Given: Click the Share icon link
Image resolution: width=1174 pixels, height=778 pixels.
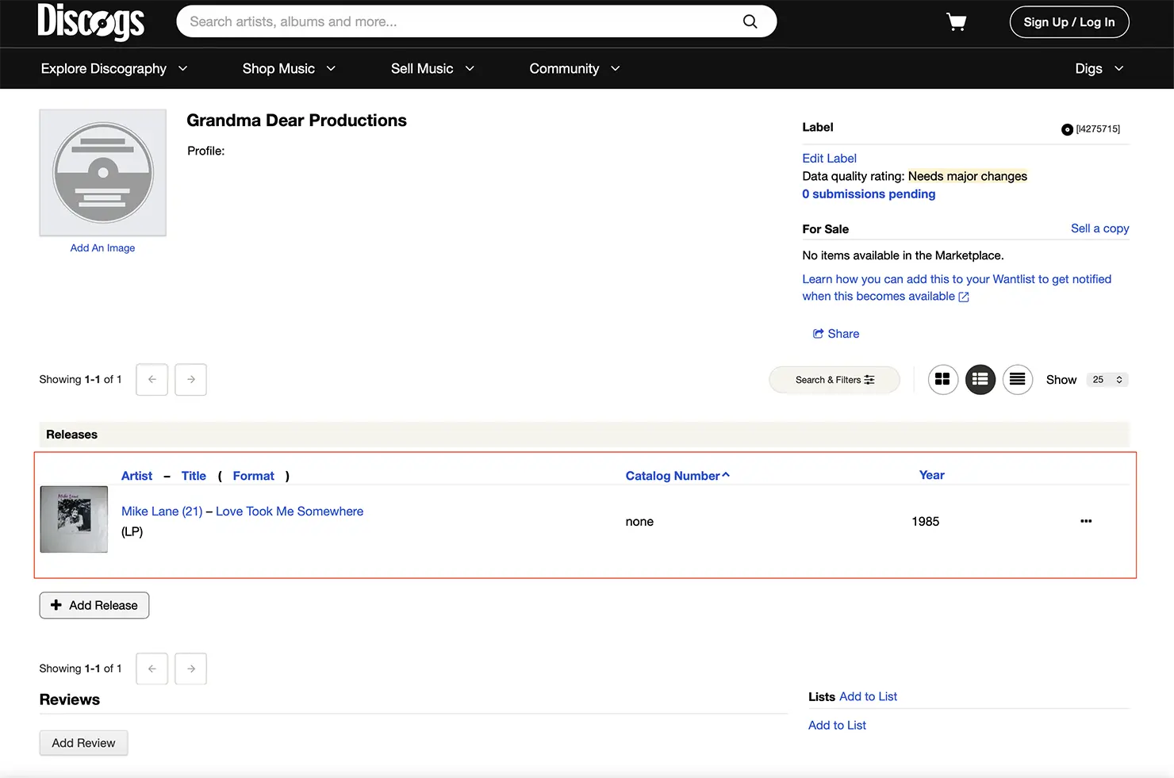Looking at the screenshot, I should [x=835, y=334].
